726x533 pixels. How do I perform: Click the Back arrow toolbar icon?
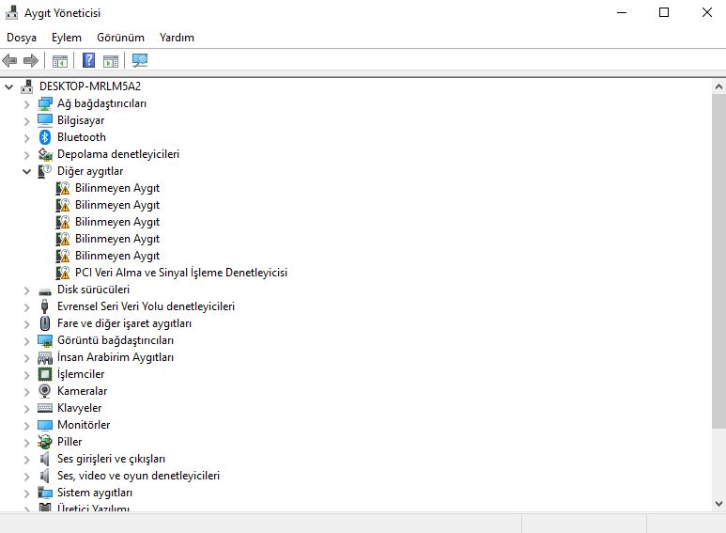click(x=9, y=60)
